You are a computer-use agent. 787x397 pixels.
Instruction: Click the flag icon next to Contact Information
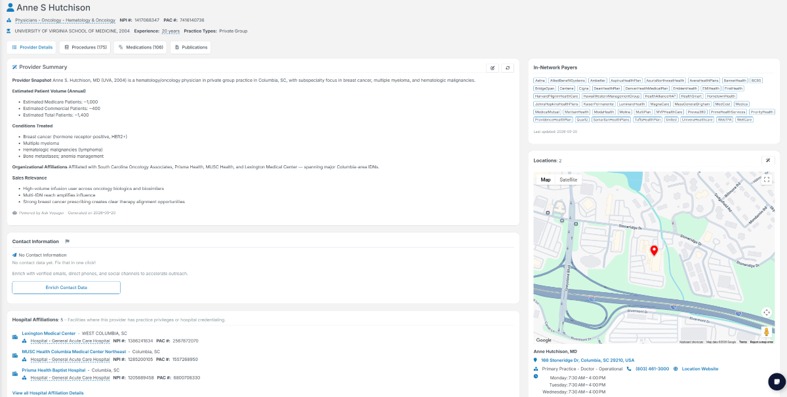tap(68, 242)
